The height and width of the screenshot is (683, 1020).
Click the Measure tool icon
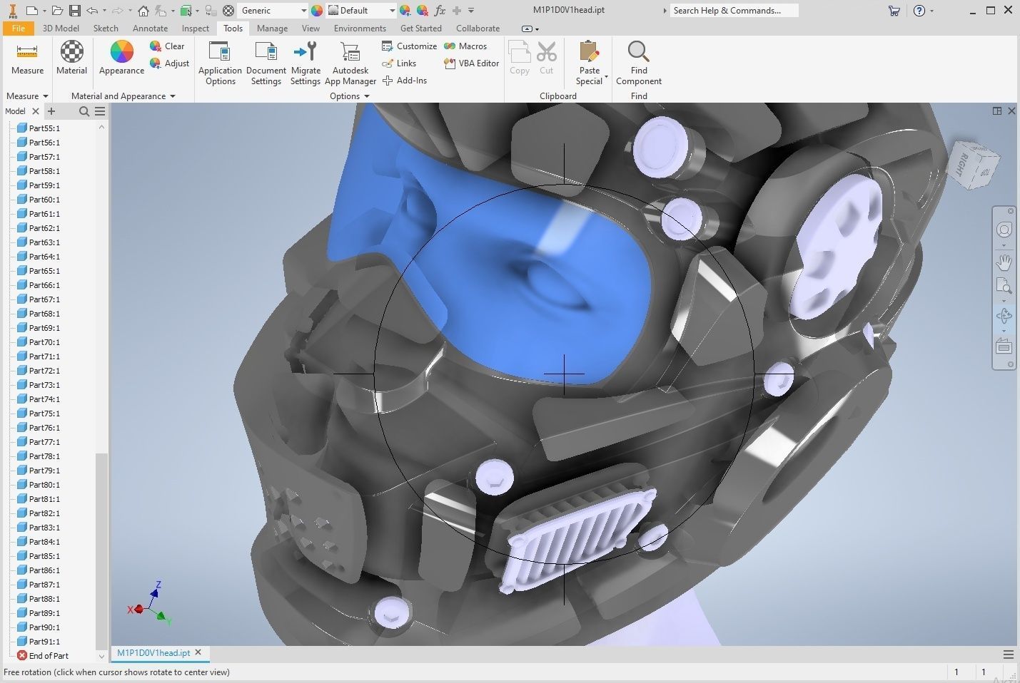pos(27,53)
